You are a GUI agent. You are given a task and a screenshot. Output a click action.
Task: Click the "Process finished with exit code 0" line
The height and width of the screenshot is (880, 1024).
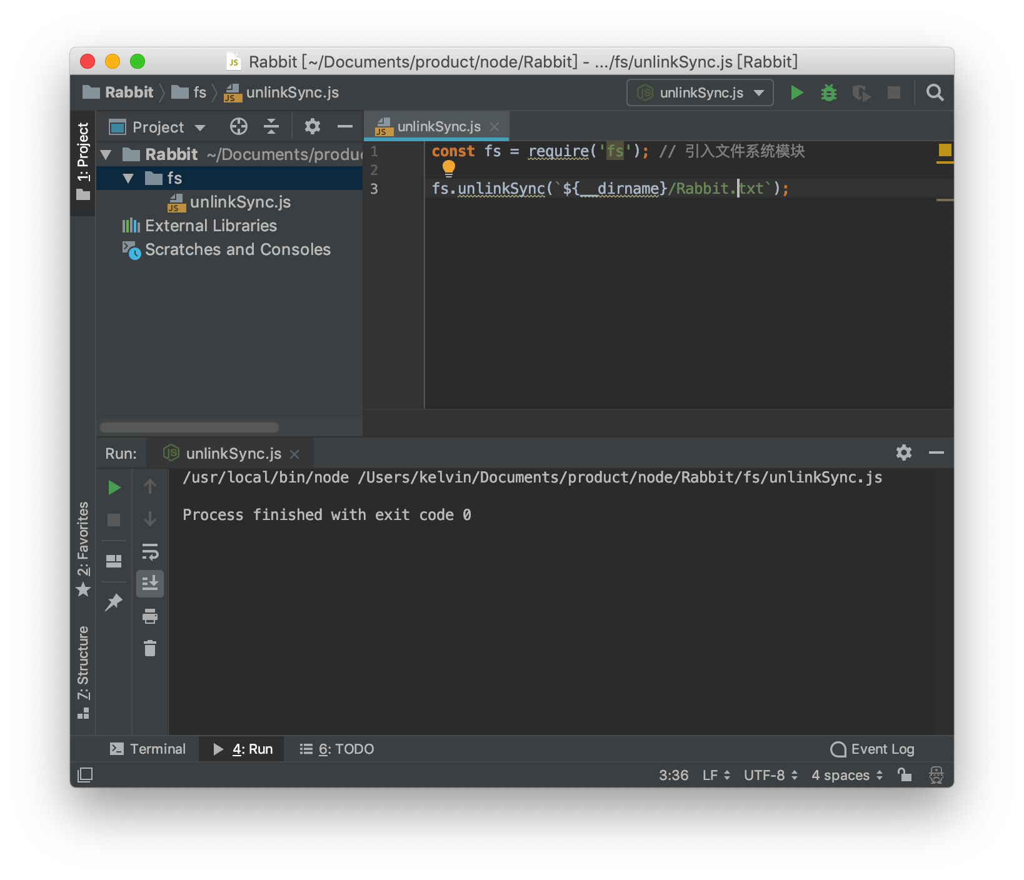coord(326,515)
